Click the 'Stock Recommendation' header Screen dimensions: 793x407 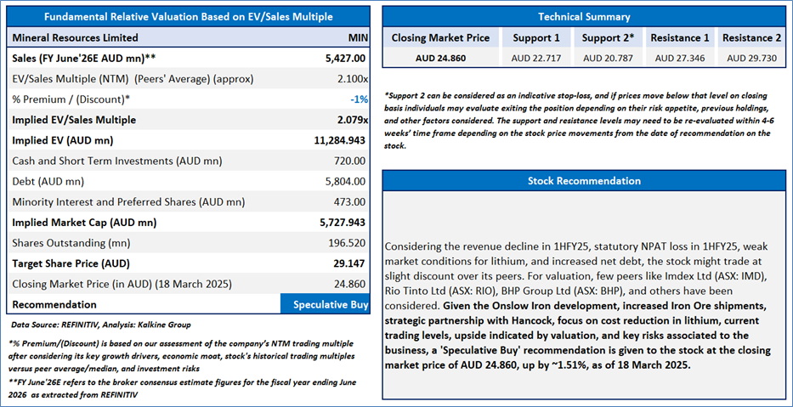pos(584,180)
